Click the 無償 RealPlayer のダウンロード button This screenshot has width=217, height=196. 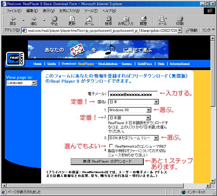(107, 162)
